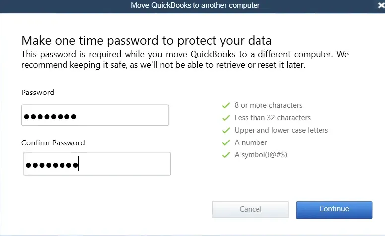Close the Move QuickBooks dialog window
This screenshot has width=385, height=236.
381,5
